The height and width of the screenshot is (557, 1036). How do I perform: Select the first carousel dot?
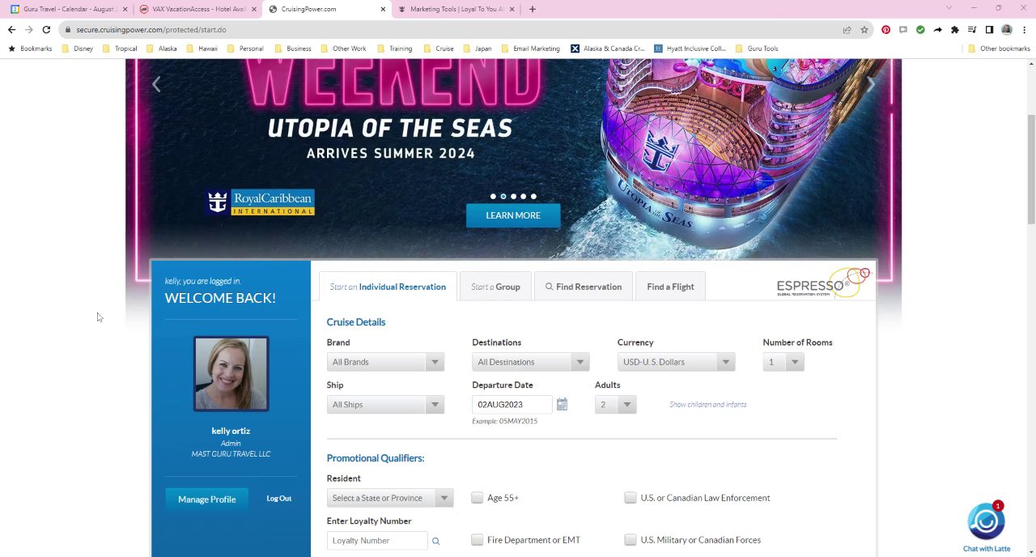493,197
